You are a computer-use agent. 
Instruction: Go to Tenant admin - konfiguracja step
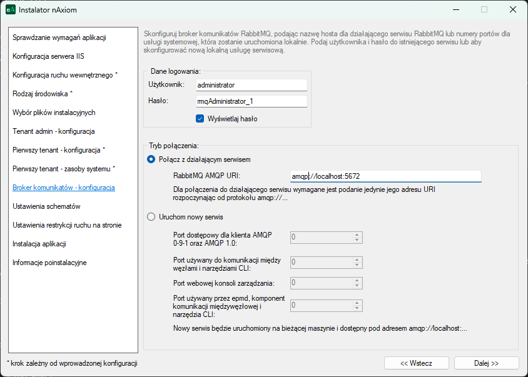[x=53, y=131]
